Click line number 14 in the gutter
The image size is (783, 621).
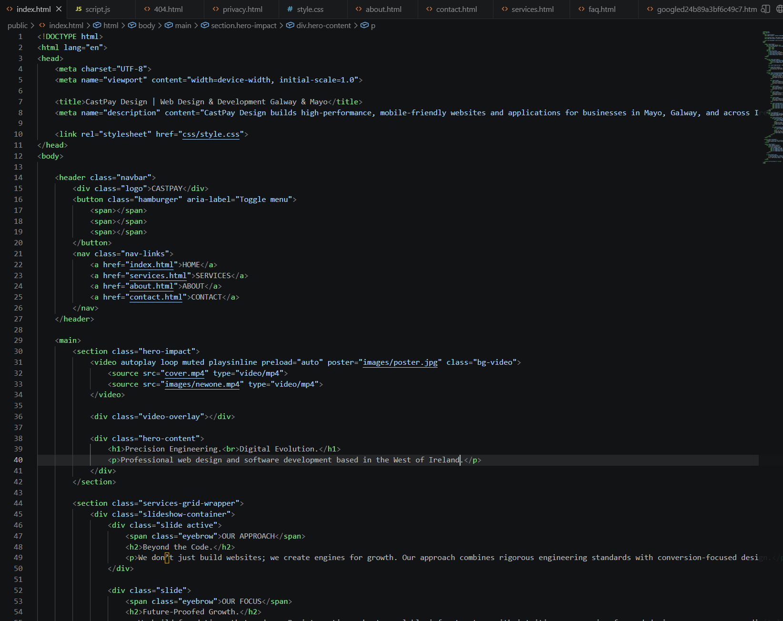tap(18, 178)
